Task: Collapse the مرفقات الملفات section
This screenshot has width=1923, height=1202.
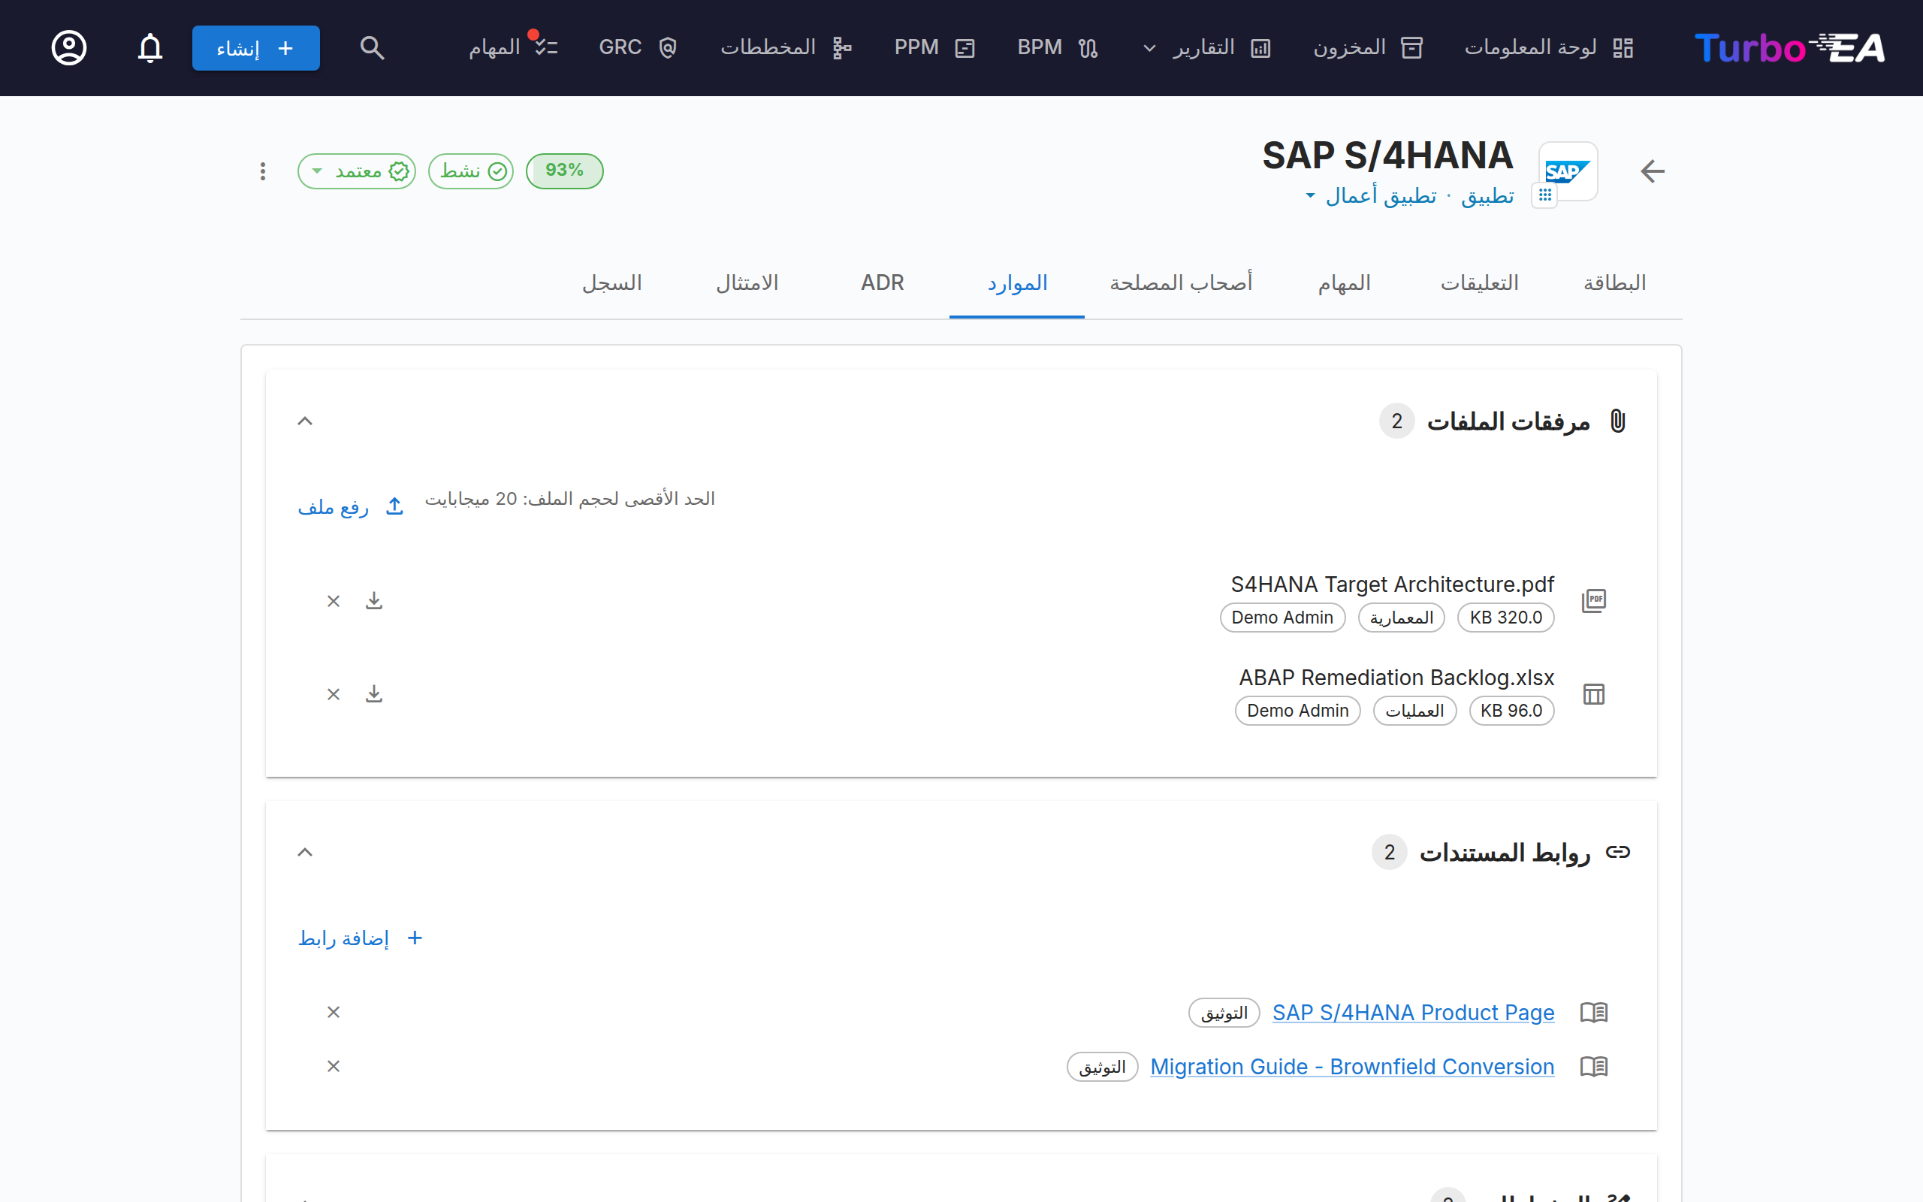Action: 305,421
